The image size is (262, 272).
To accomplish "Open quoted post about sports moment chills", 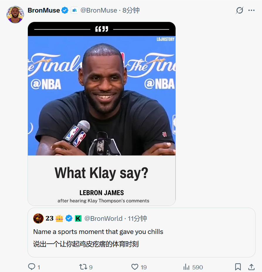I will click(141, 237).
